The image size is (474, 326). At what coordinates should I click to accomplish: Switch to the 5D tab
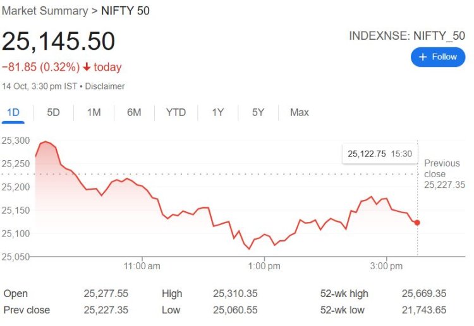[x=53, y=112]
